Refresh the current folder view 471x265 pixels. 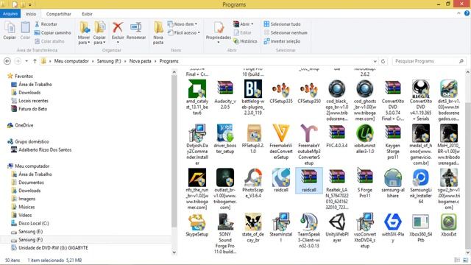383,61
